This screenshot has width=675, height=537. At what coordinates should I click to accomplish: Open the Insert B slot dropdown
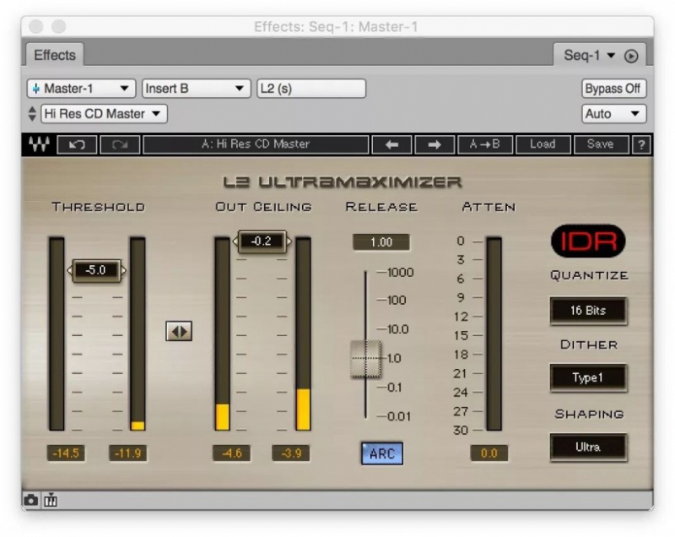click(x=197, y=89)
